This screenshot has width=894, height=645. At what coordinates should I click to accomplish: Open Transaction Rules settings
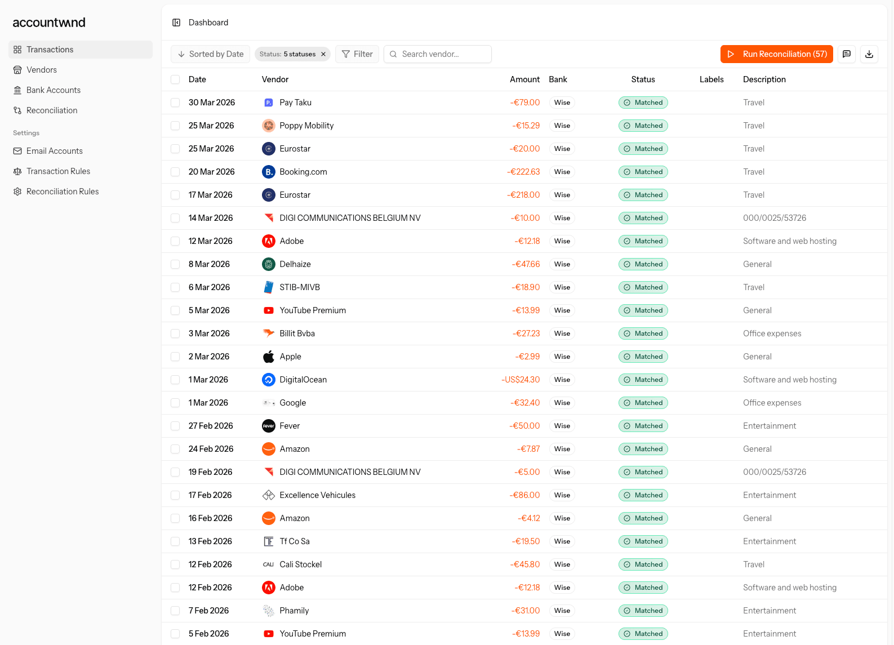(x=81, y=171)
